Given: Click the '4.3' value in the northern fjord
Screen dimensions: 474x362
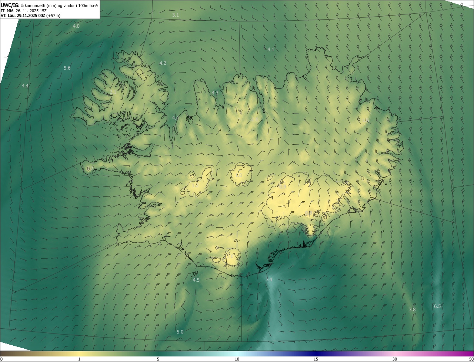Looking at the screenshot, I should (215, 93).
